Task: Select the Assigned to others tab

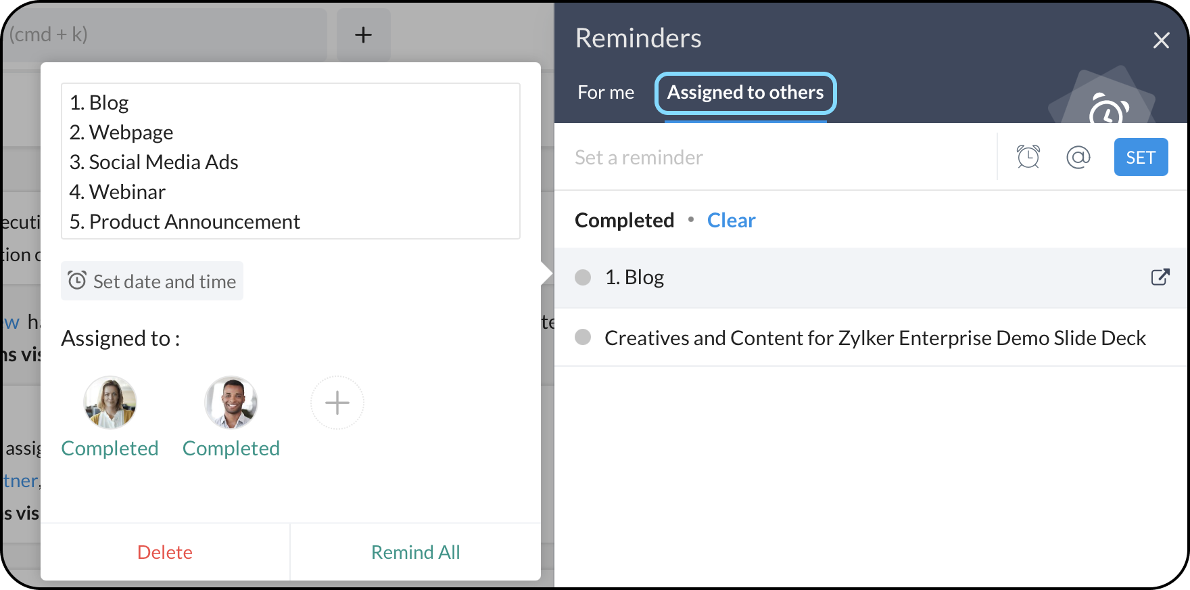Action: pyautogui.click(x=745, y=93)
